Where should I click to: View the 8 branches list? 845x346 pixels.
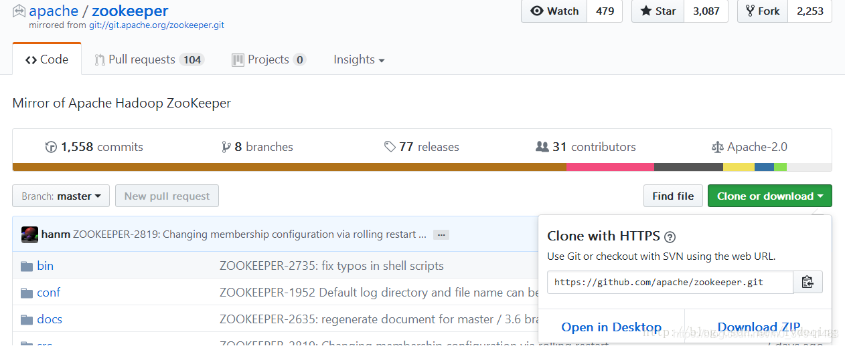(257, 147)
